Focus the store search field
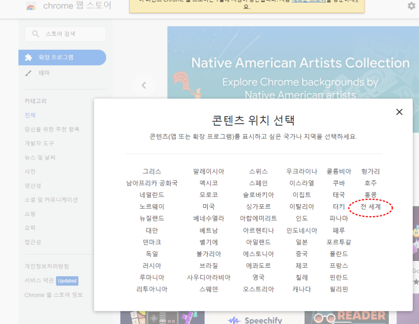This screenshot has height=324, width=419. (x=65, y=34)
